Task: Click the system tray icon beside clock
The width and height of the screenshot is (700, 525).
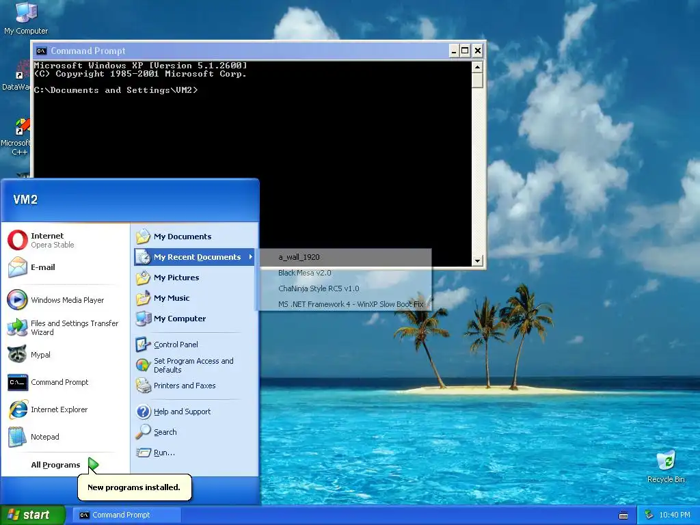Action: click(x=649, y=515)
